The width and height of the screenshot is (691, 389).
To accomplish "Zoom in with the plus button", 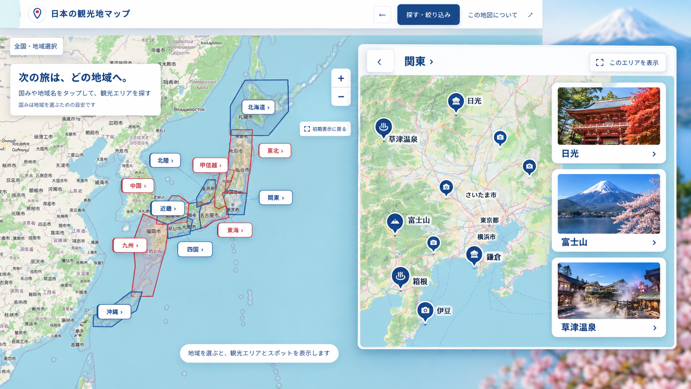I will click(x=341, y=78).
